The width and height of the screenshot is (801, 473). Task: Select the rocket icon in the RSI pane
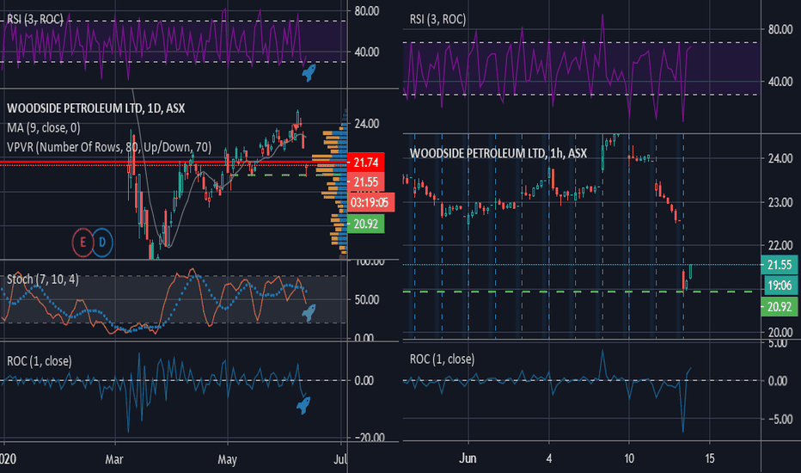tap(309, 72)
